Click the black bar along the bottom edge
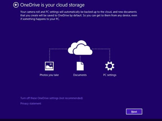 (81, 120)
